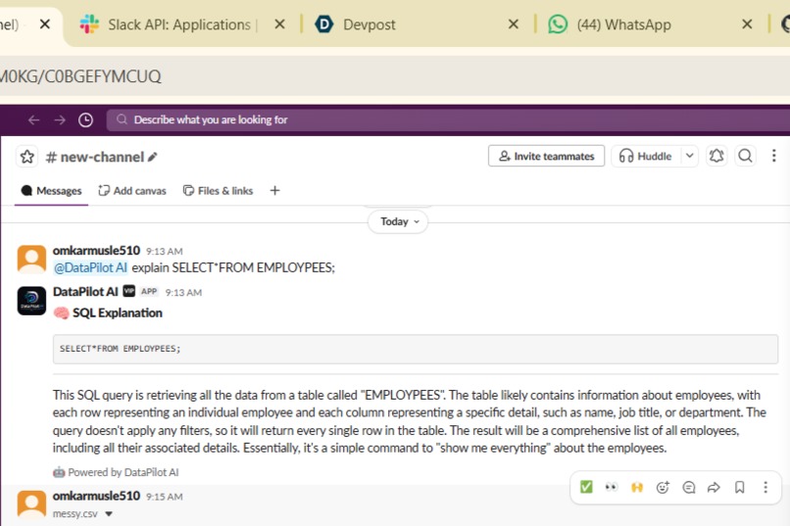Reply in thread to the message
Viewport: 790px width, 526px height.
[x=688, y=487]
